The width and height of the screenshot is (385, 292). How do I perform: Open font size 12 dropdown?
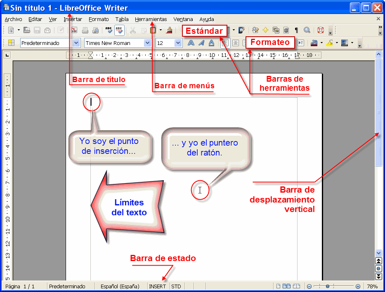pos(178,43)
